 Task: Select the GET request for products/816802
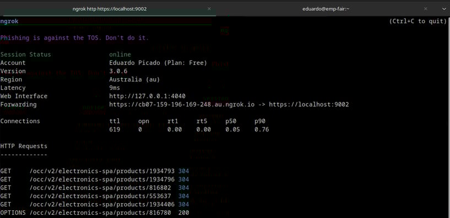pyautogui.click(x=94, y=188)
